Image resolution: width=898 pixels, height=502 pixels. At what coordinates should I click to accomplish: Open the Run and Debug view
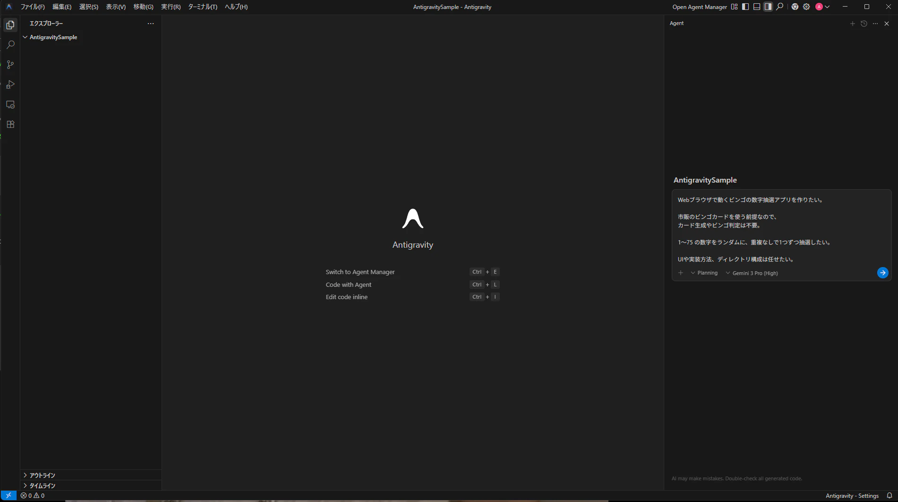click(x=10, y=84)
